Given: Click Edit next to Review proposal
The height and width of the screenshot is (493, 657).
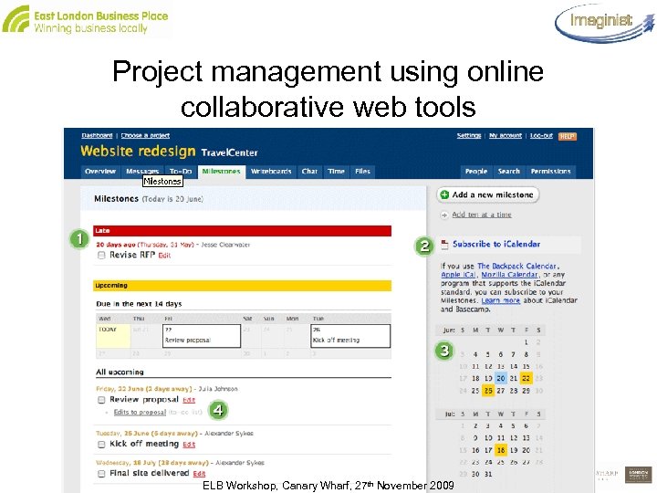Looking at the screenshot, I should click(189, 400).
